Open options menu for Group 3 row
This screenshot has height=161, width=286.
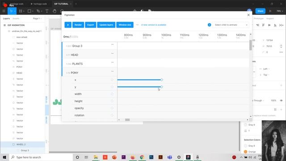tap(112, 45)
